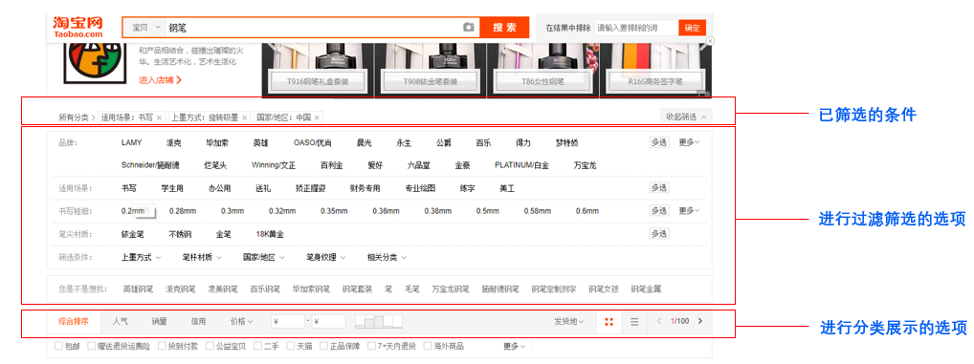
Task: Select the 信用 sort tab
Action: [198, 321]
